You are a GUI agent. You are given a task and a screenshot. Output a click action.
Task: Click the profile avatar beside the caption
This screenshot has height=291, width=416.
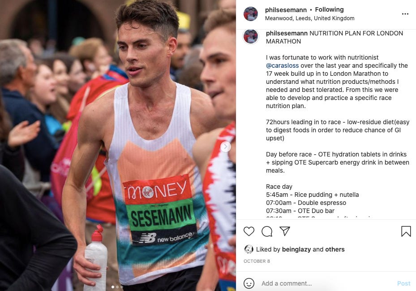click(x=250, y=36)
